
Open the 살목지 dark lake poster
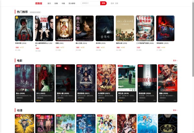tap(105, 28)
